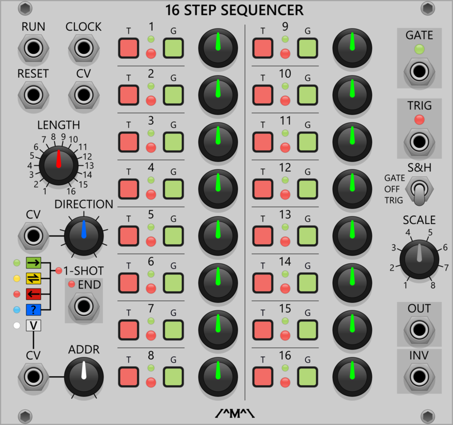Click the step 10 value knob
This screenshot has width=453, height=425.
pos(352,95)
